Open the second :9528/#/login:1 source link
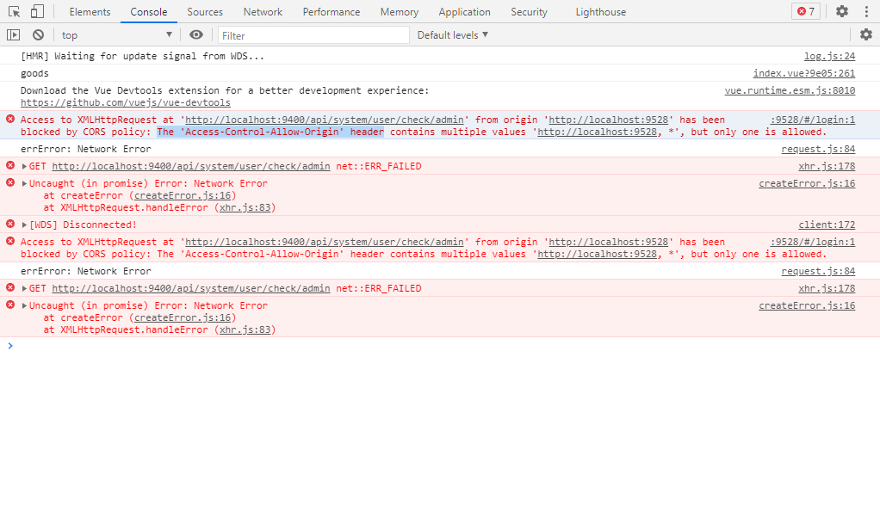880x517 pixels. pos(813,242)
